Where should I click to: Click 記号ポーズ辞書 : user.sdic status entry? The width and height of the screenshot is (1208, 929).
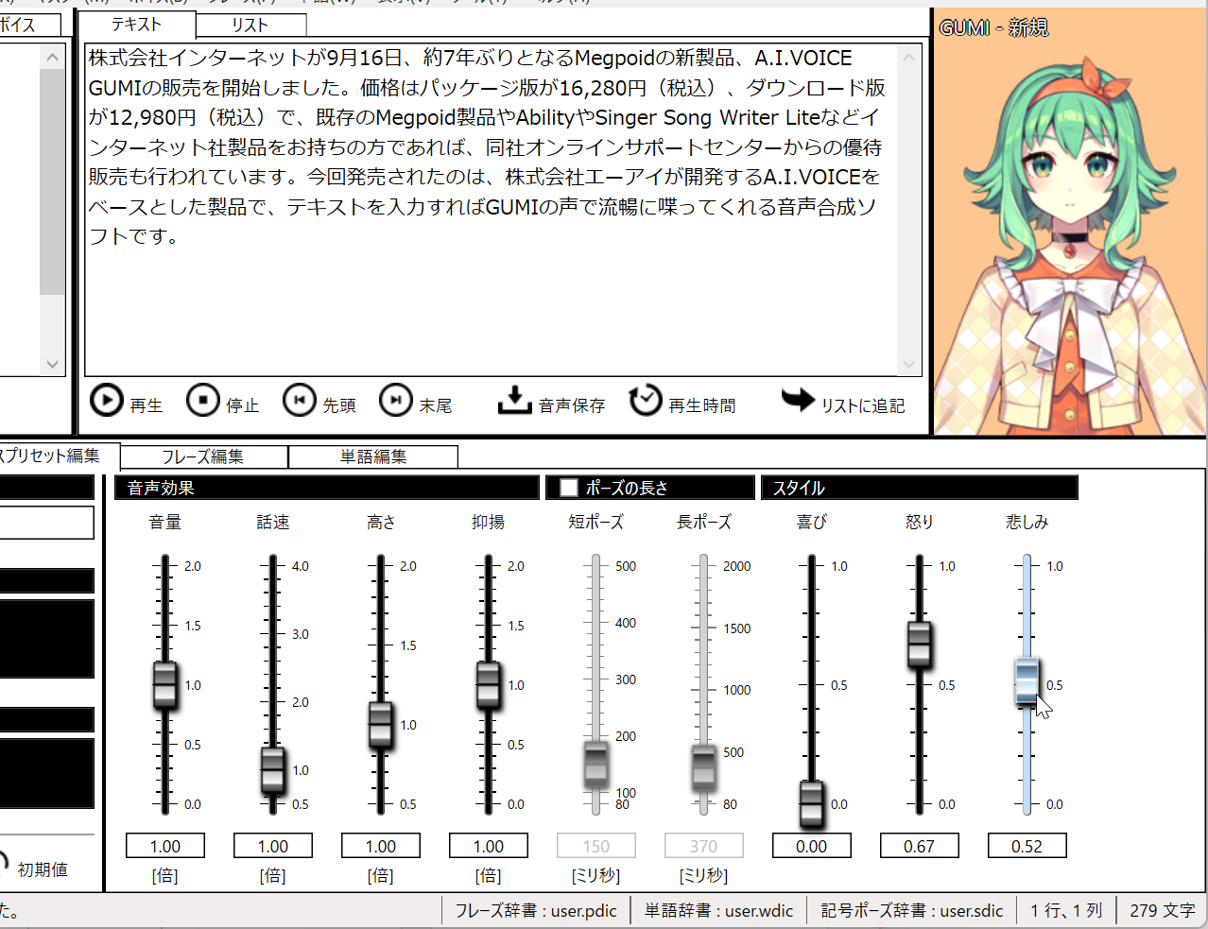pyautogui.click(x=912, y=910)
